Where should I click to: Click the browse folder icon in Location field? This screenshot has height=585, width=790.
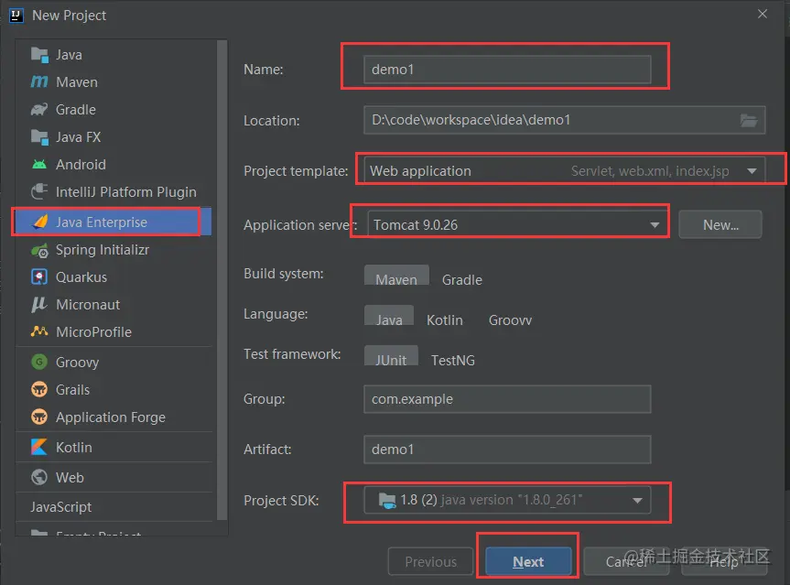(749, 120)
